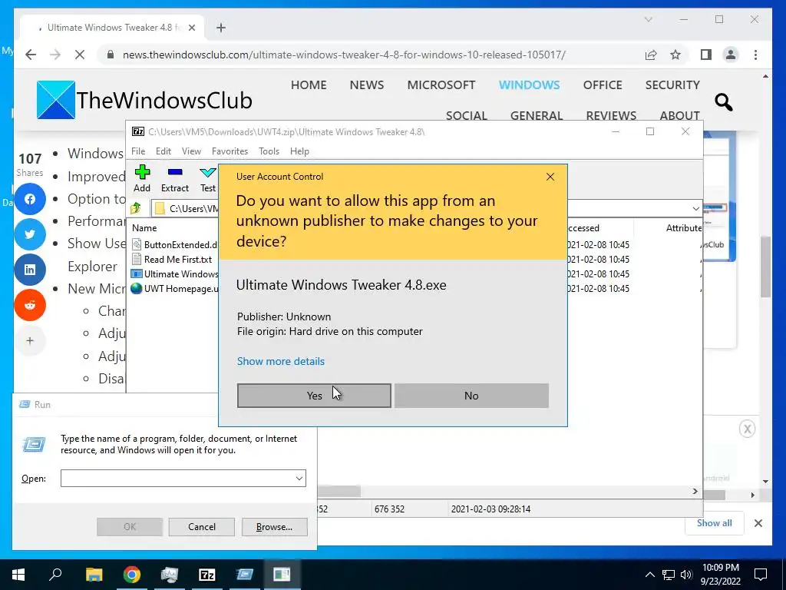Stop loading the page in Chrome
This screenshot has width=786, height=590.
tap(80, 55)
